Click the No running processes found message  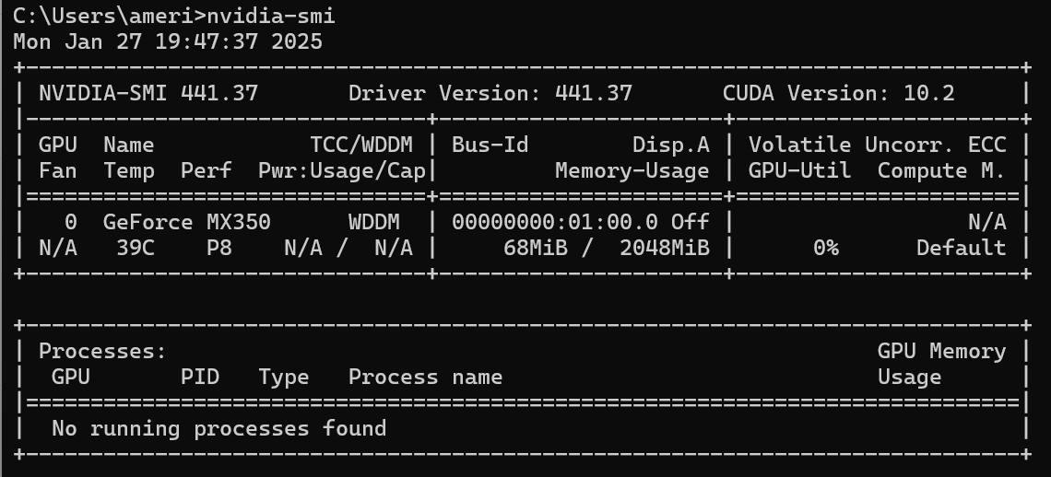tap(219, 428)
